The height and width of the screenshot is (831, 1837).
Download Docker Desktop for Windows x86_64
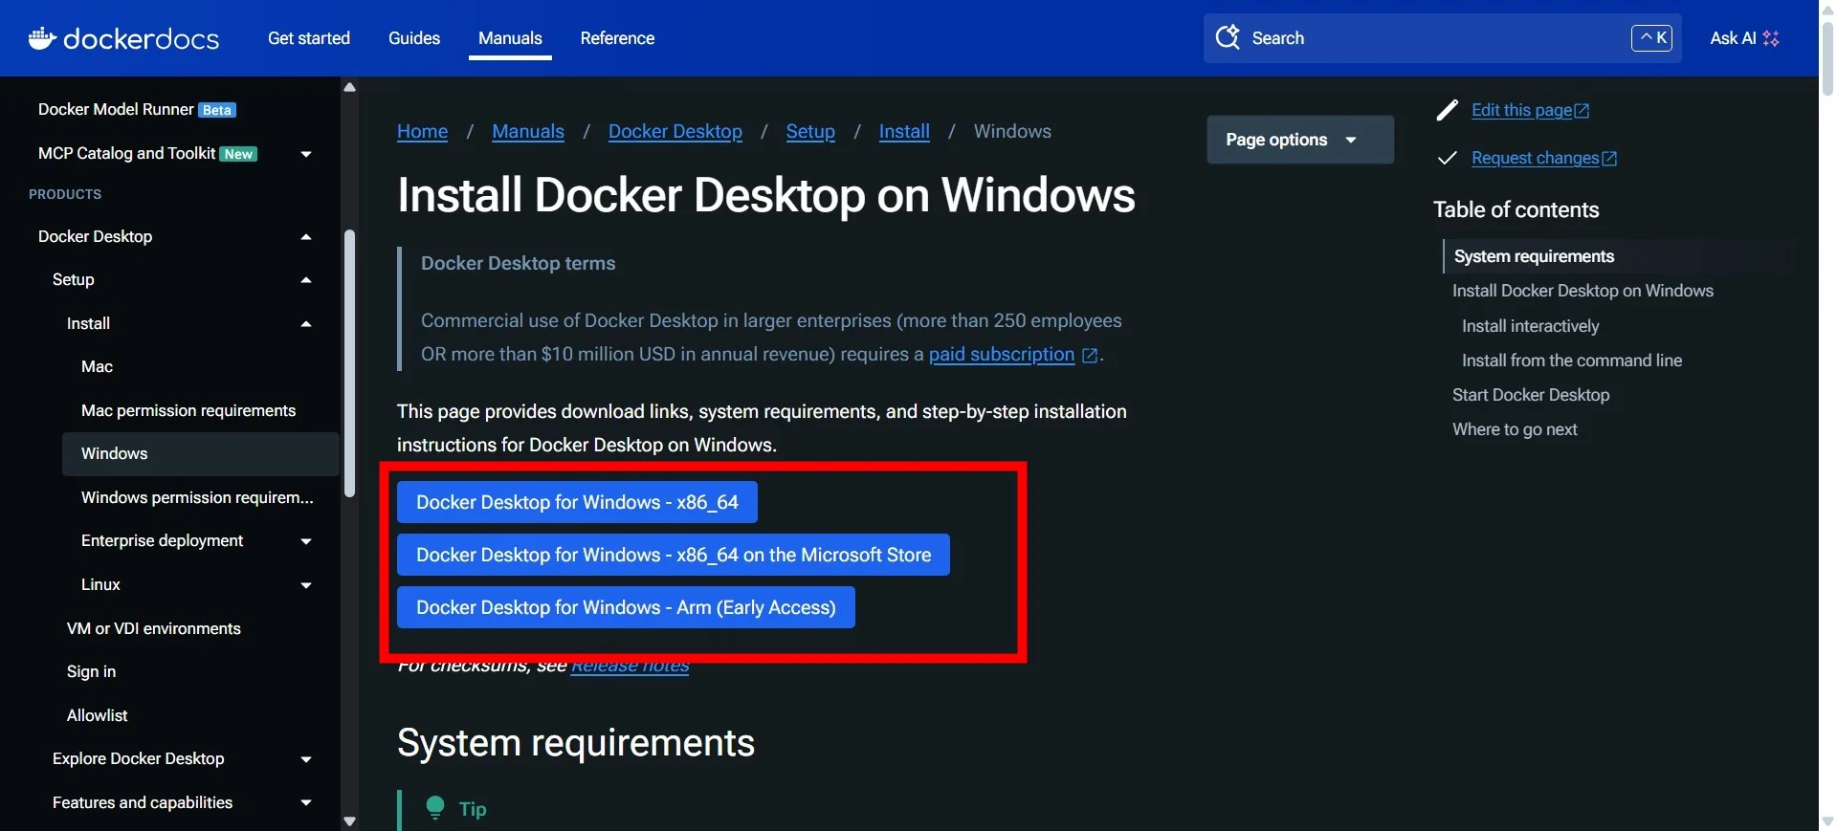pyautogui.click(x=577, y=502)
